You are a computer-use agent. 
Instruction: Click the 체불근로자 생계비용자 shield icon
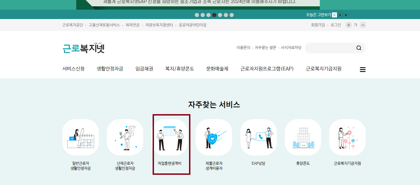214,137
